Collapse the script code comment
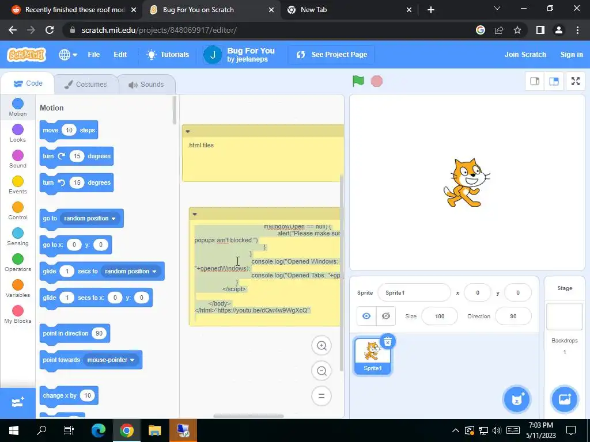 tap(195, 214)
